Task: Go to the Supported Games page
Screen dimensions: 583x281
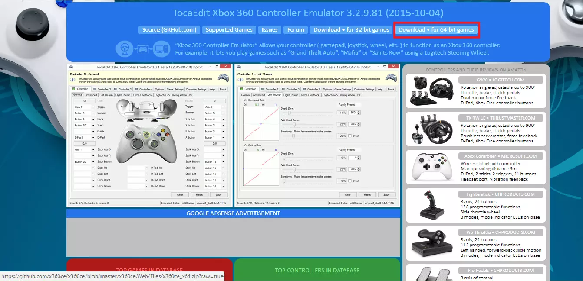Action: (229, 30)
